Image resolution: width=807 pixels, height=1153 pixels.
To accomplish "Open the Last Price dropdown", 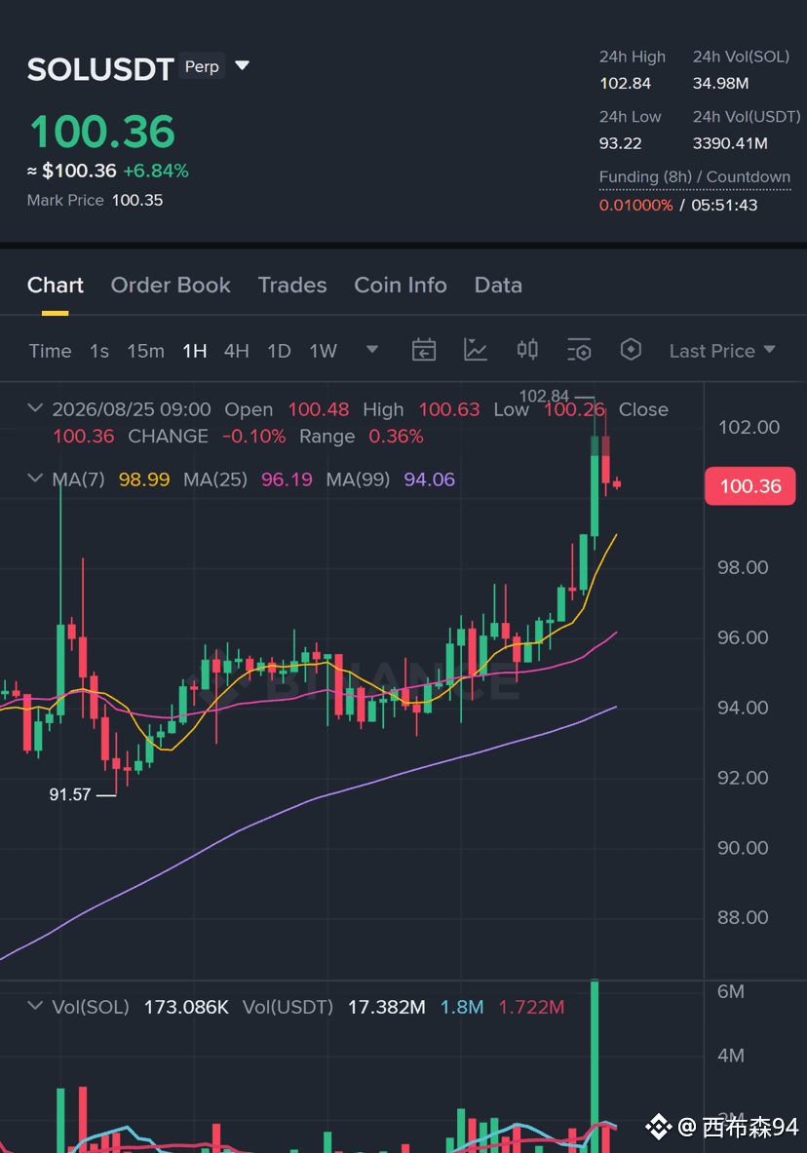I will (x=722, y=351).
